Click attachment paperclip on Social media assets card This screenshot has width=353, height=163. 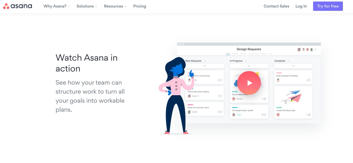265,99
